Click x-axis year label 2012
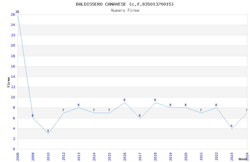The width and height of the screenshot is (250, 162). [64, 157]
